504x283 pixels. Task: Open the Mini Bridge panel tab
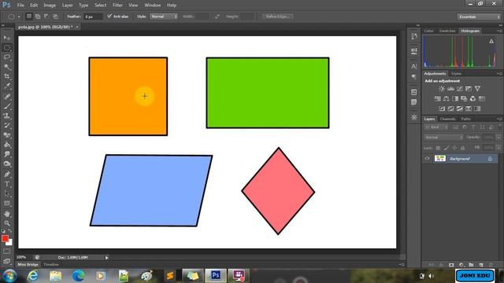pos(28,264)
